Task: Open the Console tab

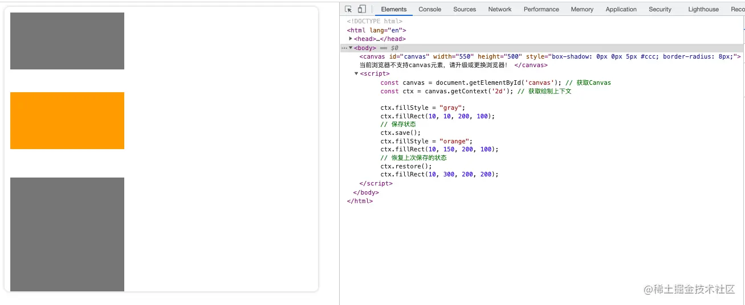Action: [430, 9]
